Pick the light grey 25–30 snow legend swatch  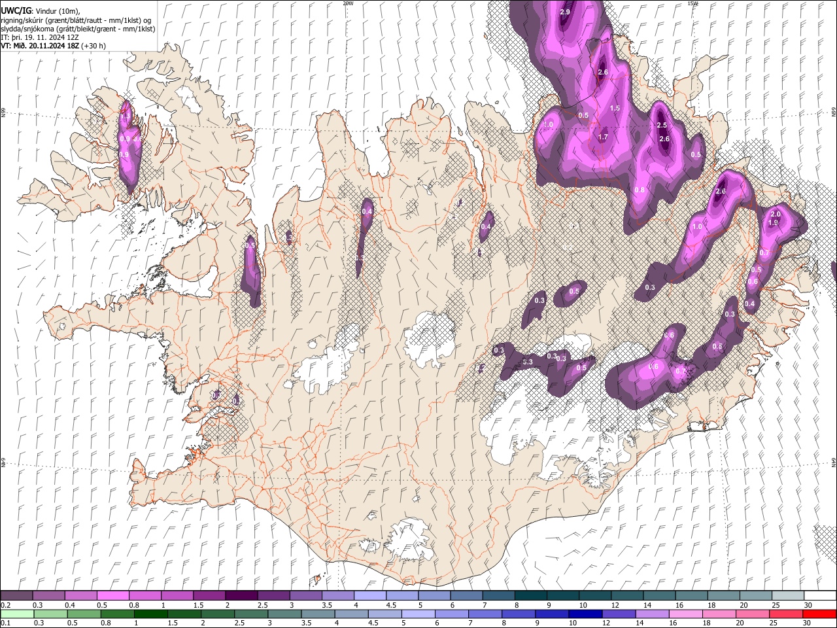[788, 596]
